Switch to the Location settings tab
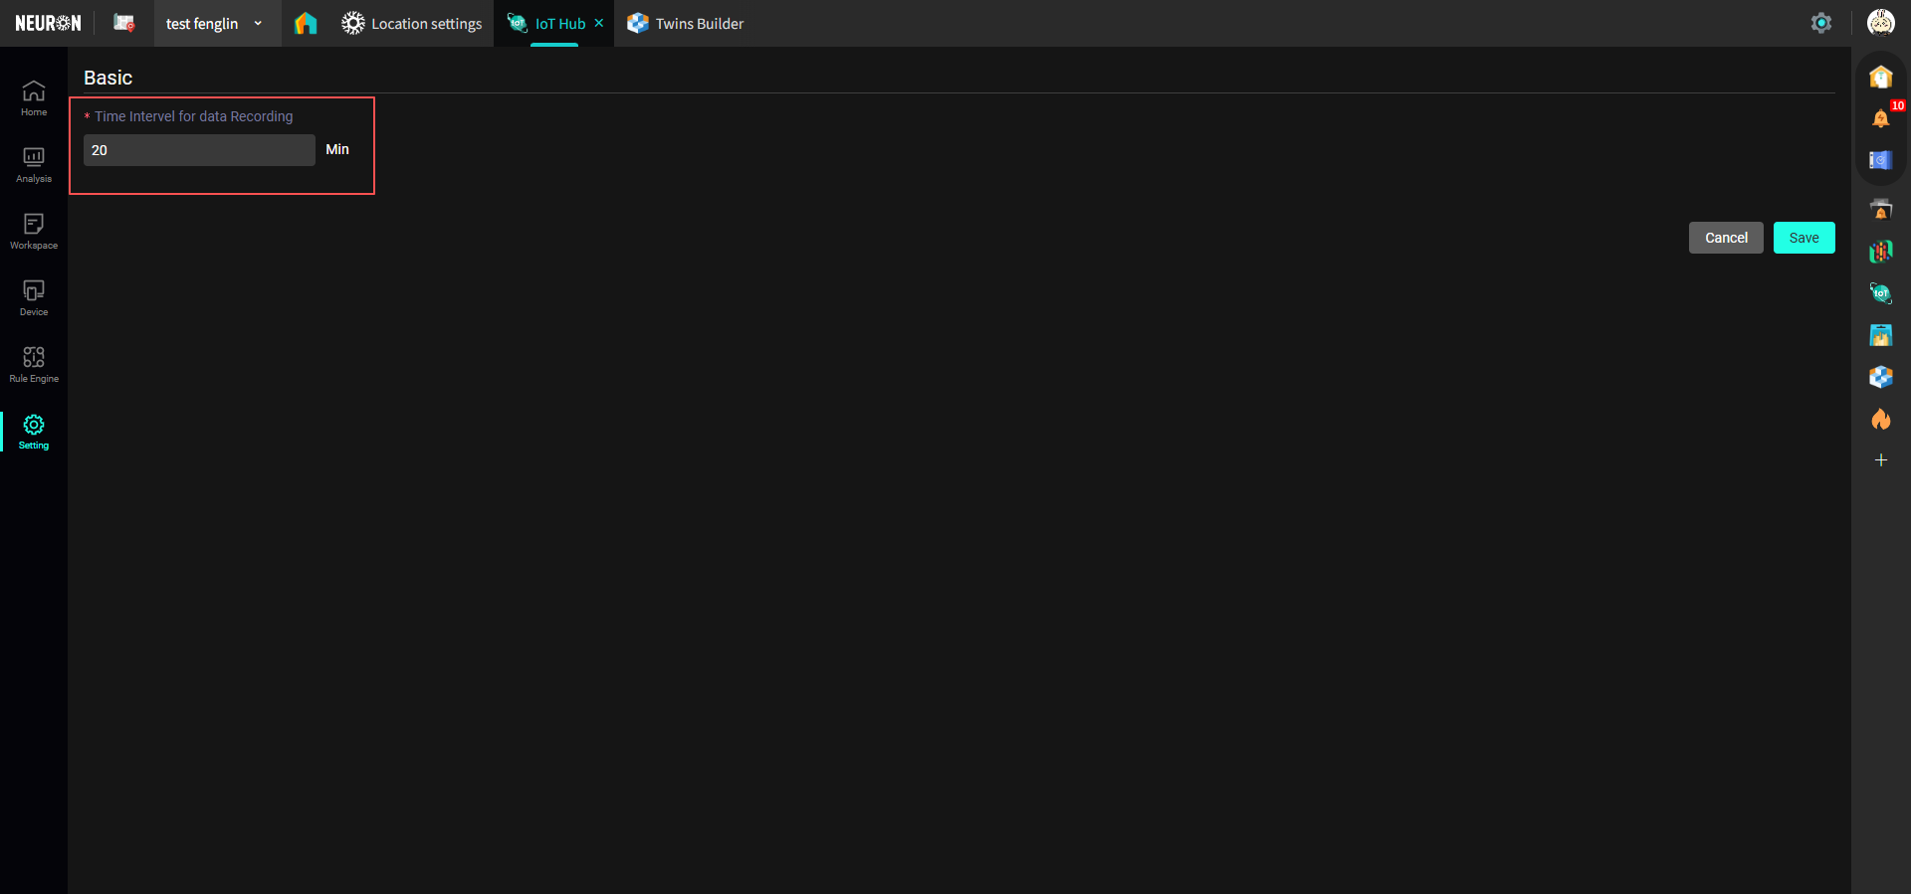 click(x=412, y=23)
